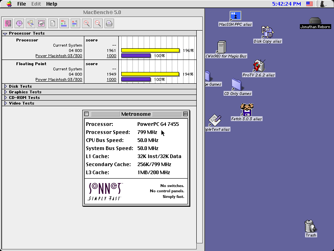This screenshot has width=334, height=251.
Task: Click the yellow G4 800 Processor bar
Action: [x=151, y=50]
